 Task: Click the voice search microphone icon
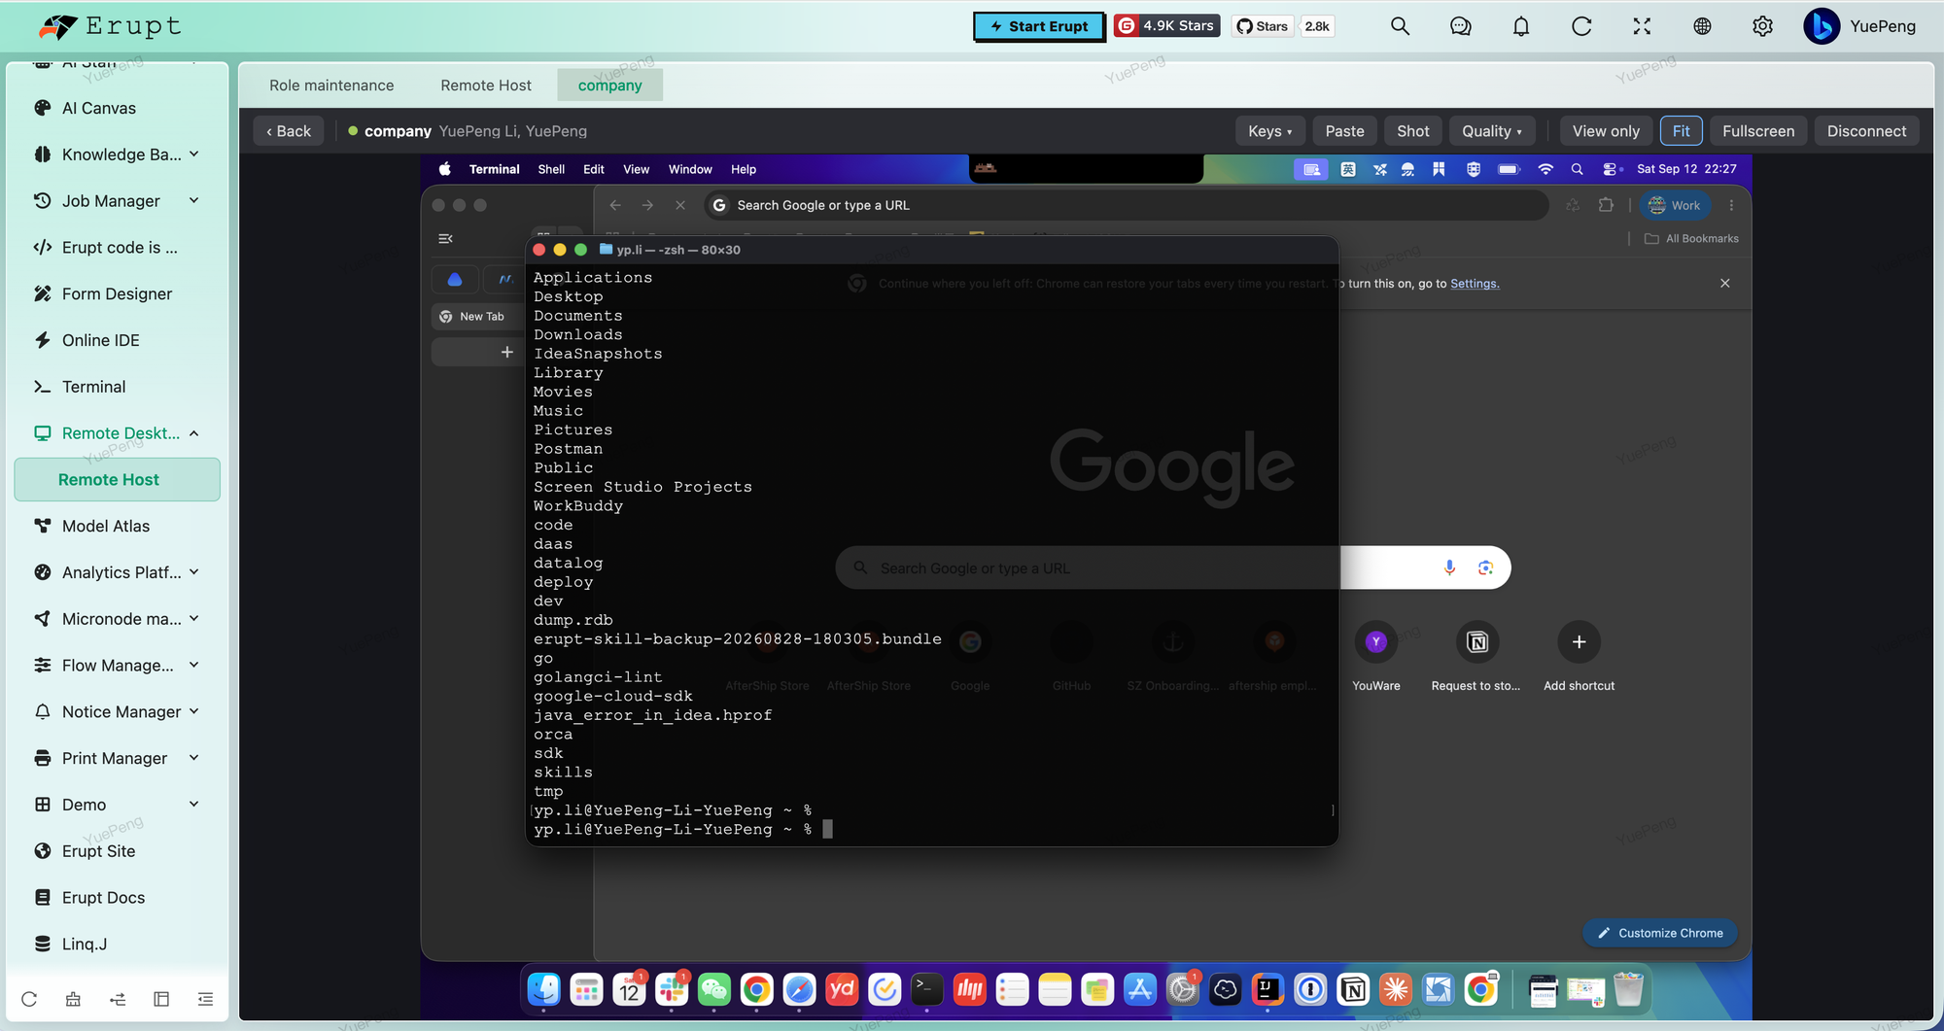(1449, 567)
